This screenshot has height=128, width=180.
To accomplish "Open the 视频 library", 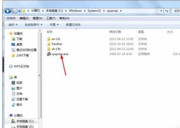I will tap(17, 83).
